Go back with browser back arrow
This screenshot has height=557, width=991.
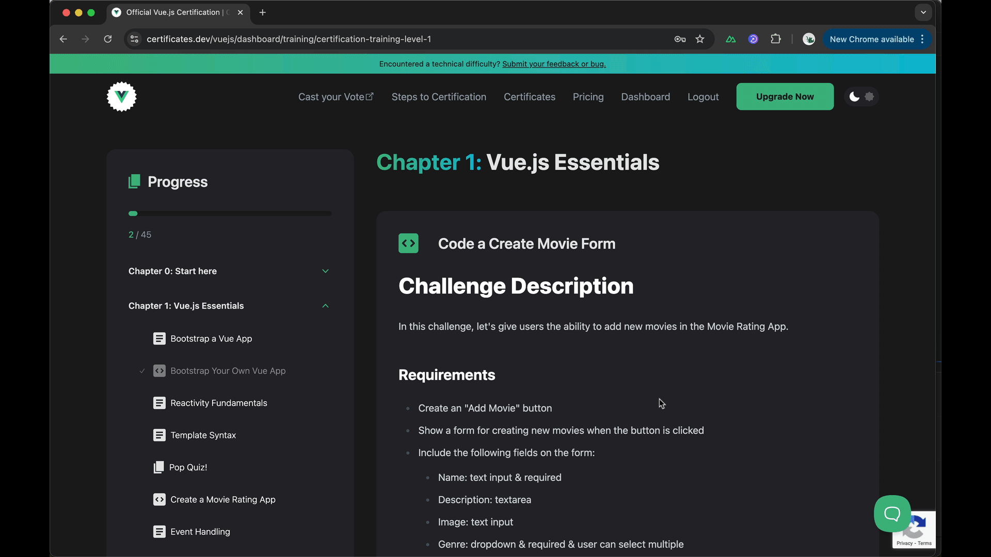[63, 39]
